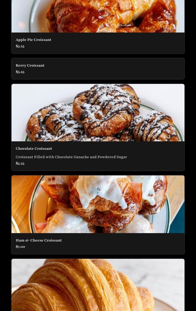The height and width of the screenshot is (311, 196).
Task: View the Chocolate Croissant photo
Action: point(98,112)
